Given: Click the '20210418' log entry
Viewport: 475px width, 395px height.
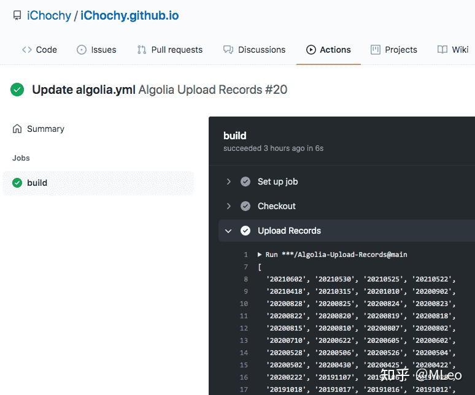Looking at the screenshot, I should (x=286, y=291).
